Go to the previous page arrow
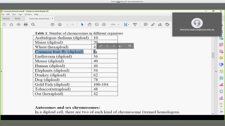The width and height of the screenshot is (225, 126). [52, 24]
